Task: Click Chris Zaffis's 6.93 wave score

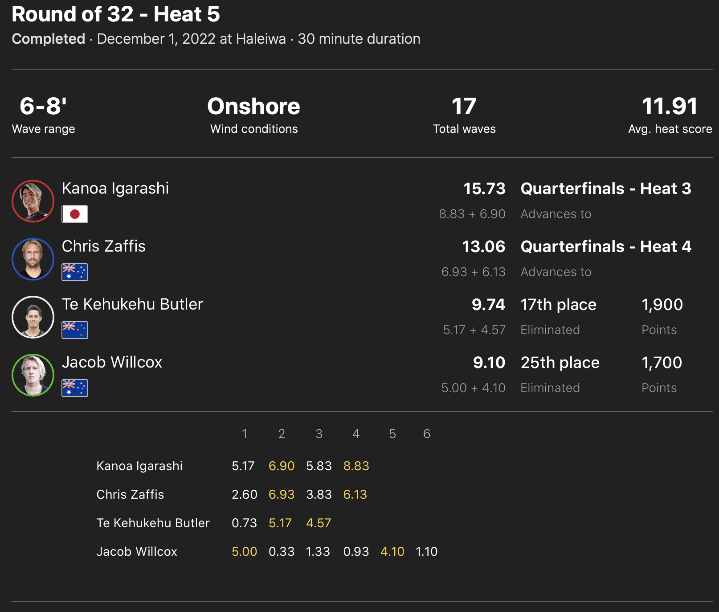Action: (x=282, y=495)
